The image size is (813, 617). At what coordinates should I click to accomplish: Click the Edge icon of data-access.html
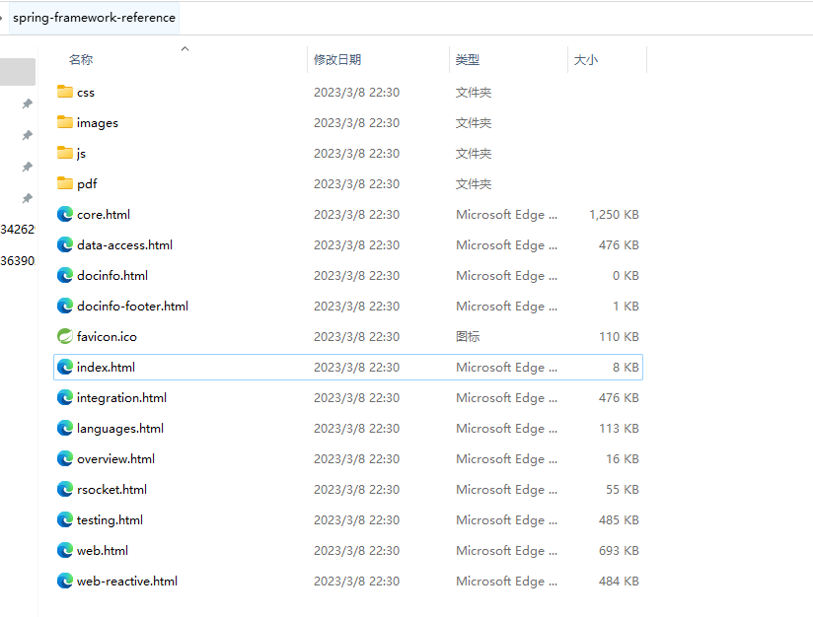(65, 244)
